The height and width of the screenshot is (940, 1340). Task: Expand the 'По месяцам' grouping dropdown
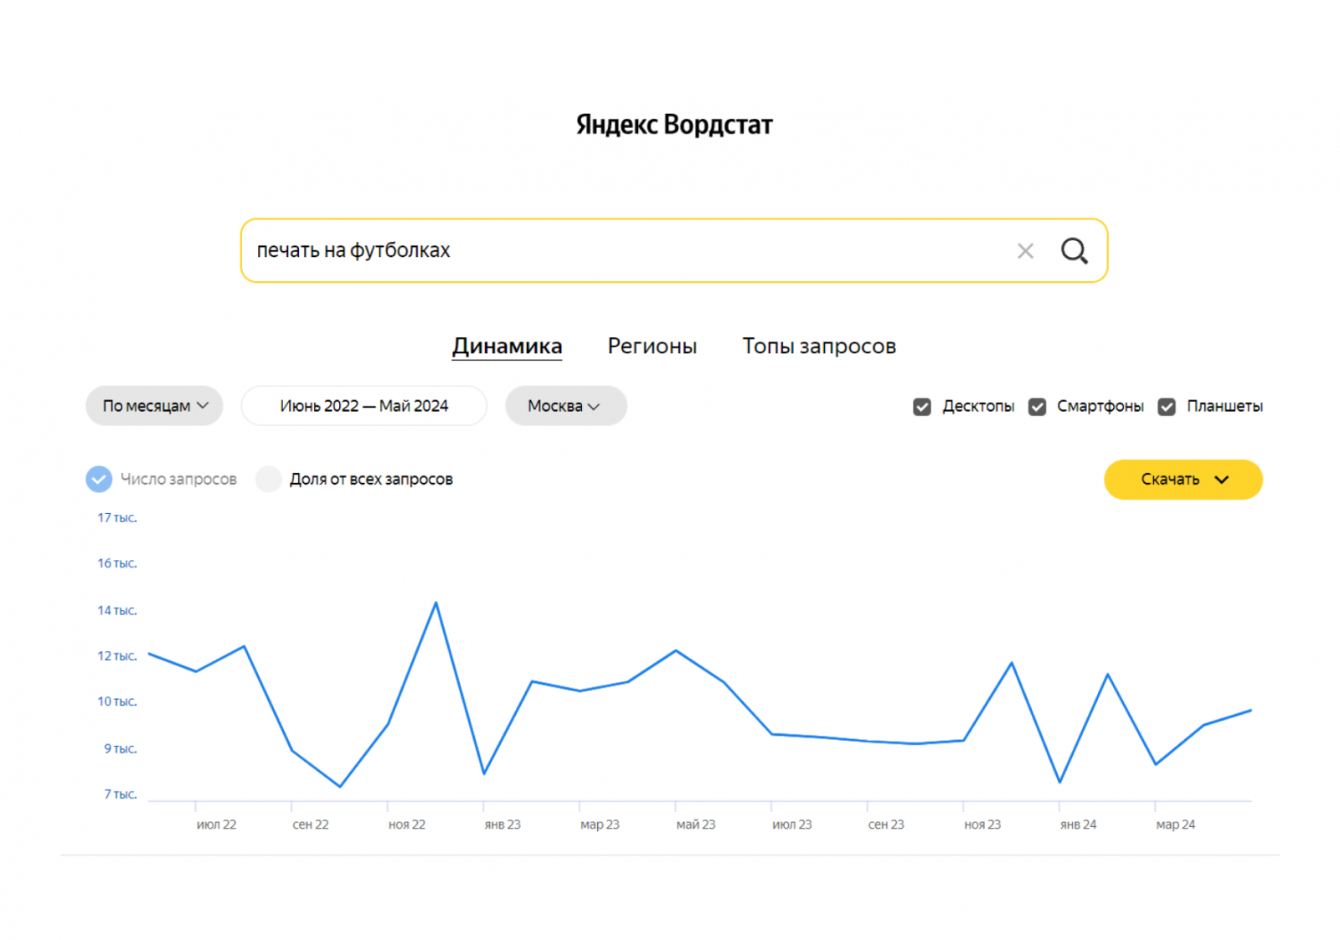click(x=154, y=406)
